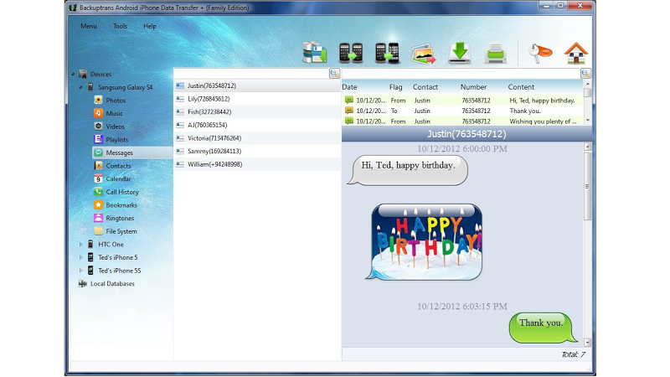Screen dimensions: 670x377
Task: Open the Music category
Action: [114, 113]
